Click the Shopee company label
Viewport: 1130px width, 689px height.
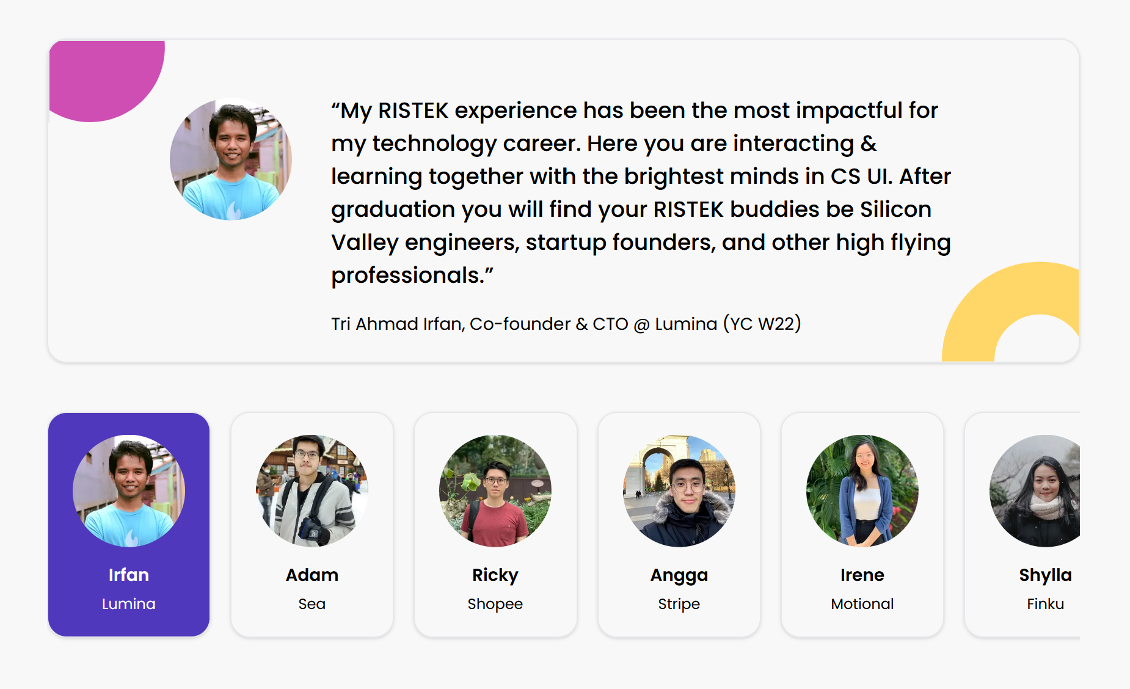point(495,604)
